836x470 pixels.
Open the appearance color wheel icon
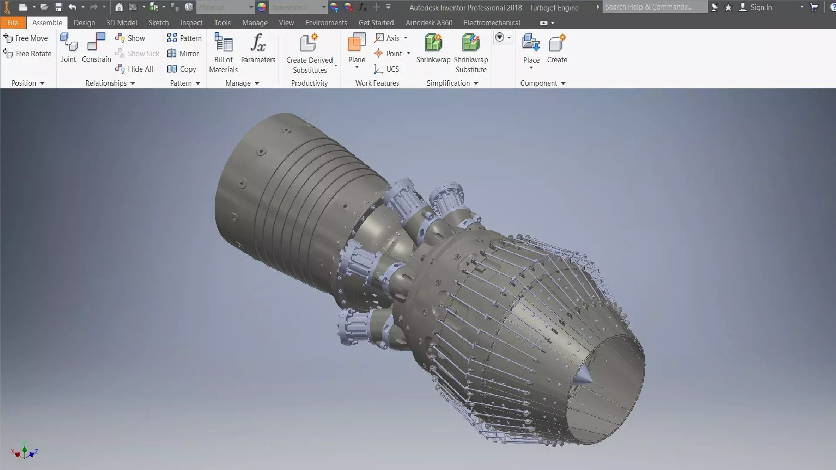(x=262, y=7)
